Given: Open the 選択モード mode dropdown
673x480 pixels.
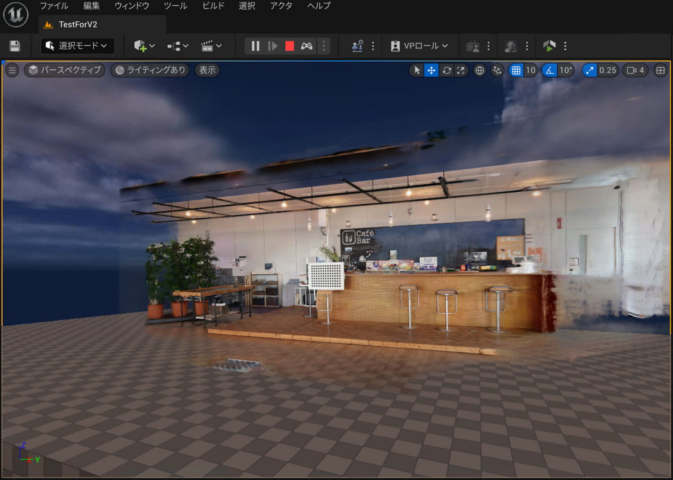Looking at the screenshot, I should click(x=77, y=46).
